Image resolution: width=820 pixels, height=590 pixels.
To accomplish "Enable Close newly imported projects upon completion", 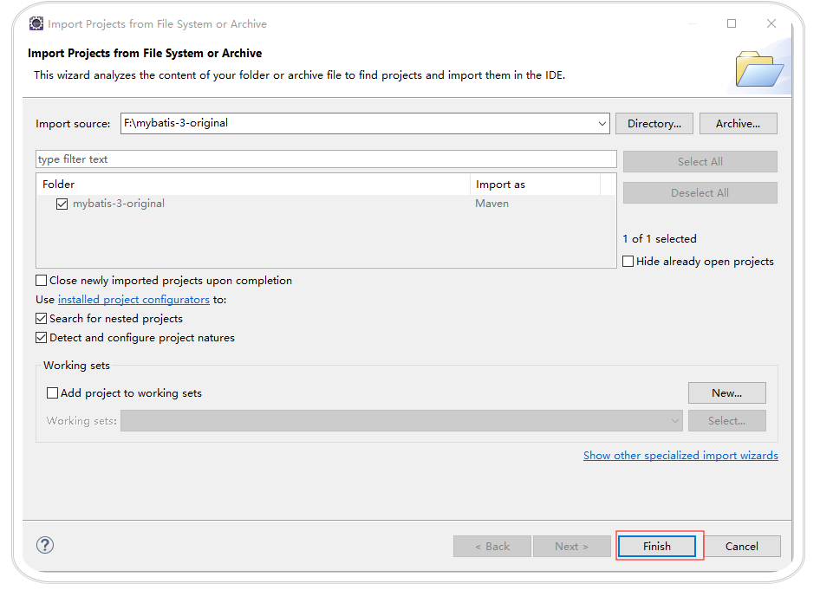I will coord(42,281).
